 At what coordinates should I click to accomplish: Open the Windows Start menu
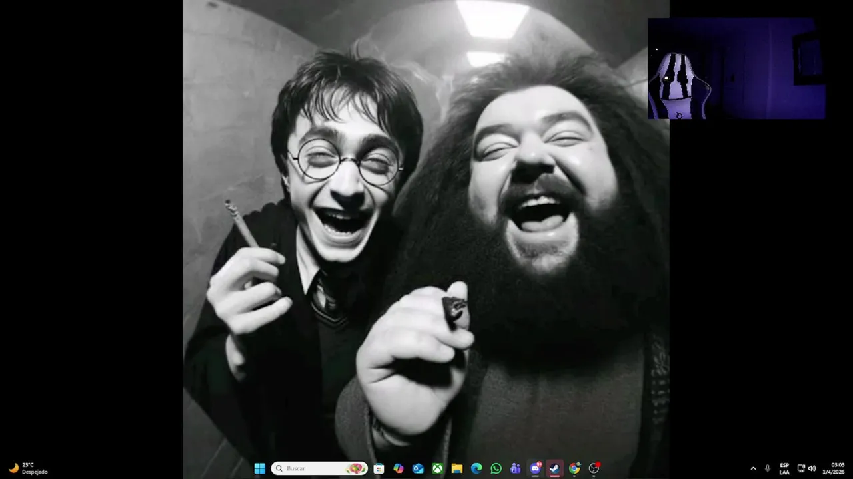[259, 468]
